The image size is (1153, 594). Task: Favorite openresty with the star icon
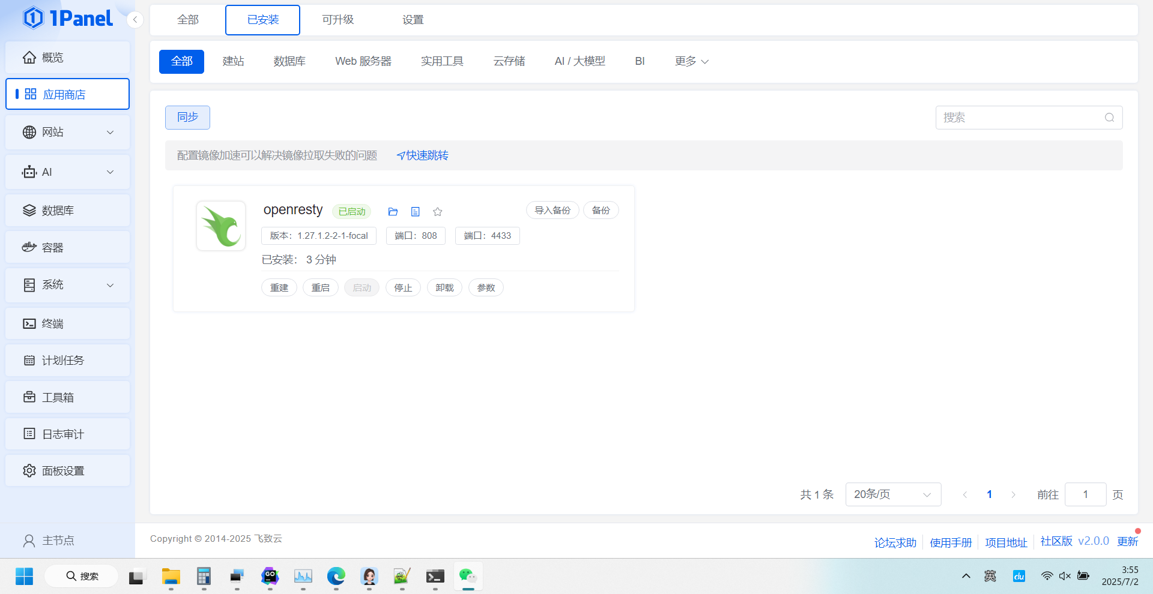(437, 212)
